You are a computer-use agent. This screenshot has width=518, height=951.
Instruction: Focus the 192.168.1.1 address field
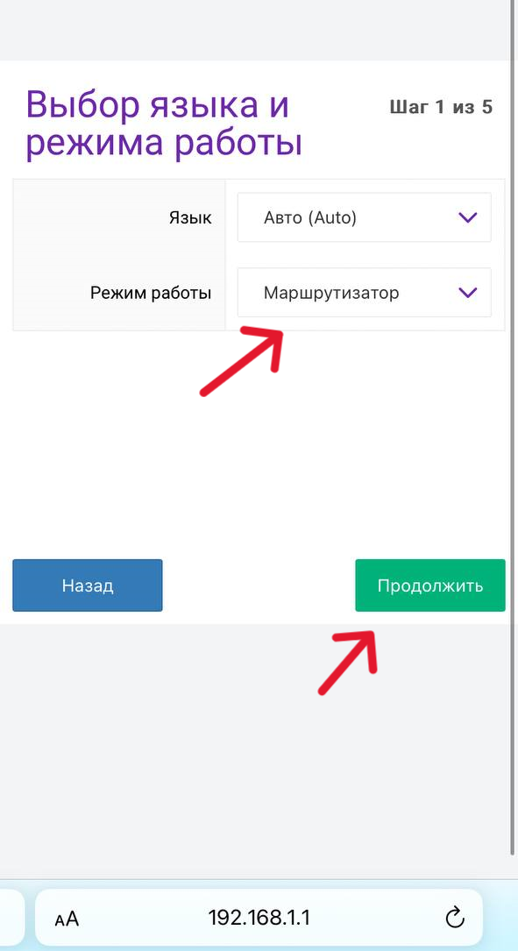point(259,919)
